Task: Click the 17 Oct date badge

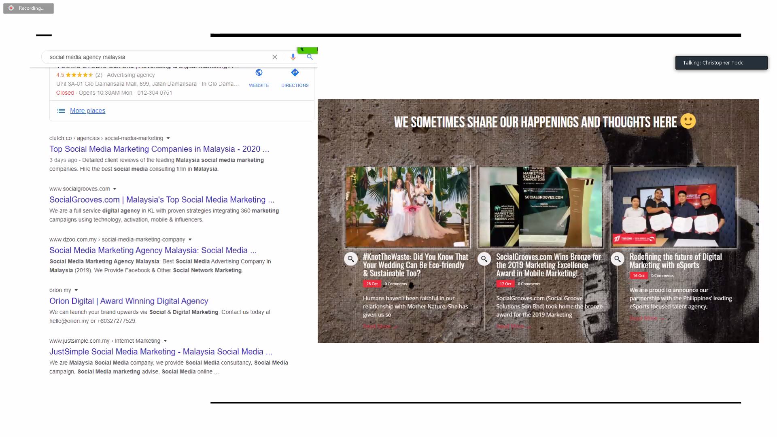Action: click(505, 284)
